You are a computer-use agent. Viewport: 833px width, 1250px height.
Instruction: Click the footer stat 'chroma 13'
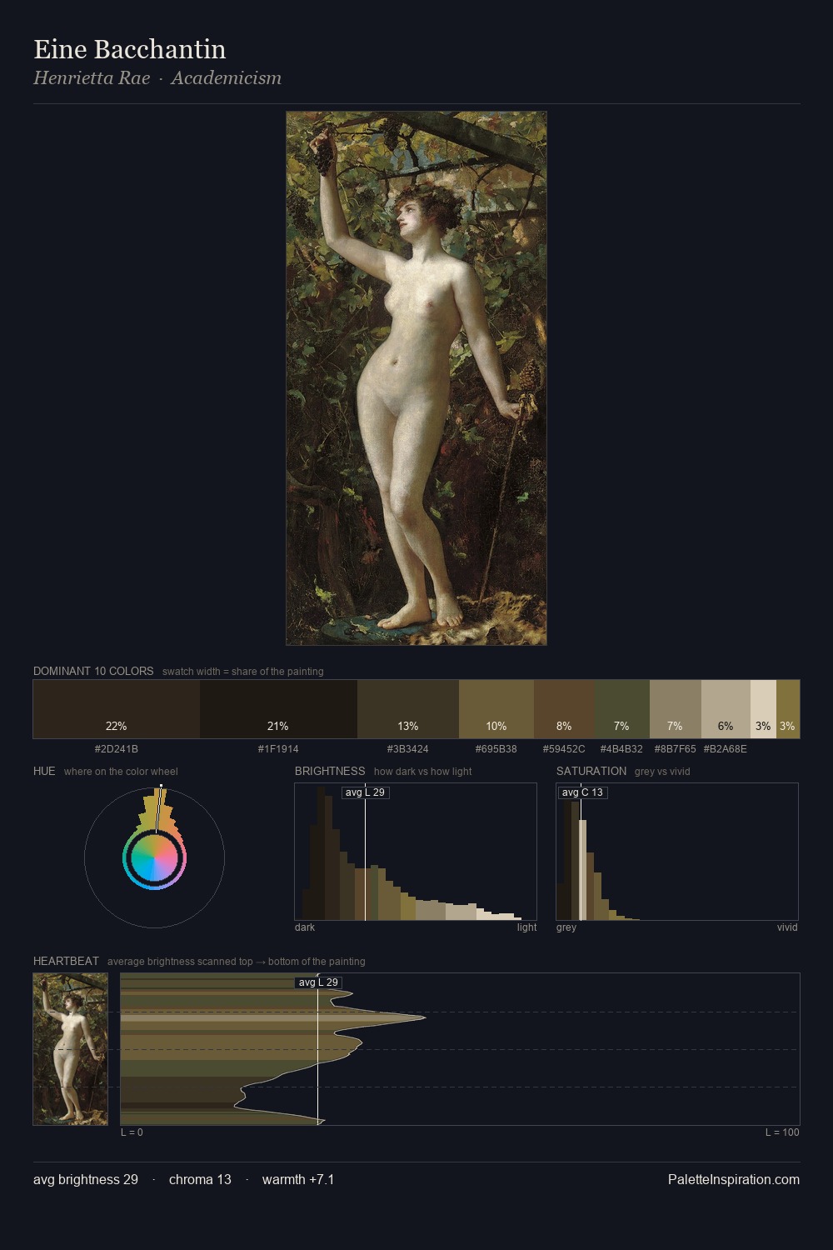pos(200,1179)
